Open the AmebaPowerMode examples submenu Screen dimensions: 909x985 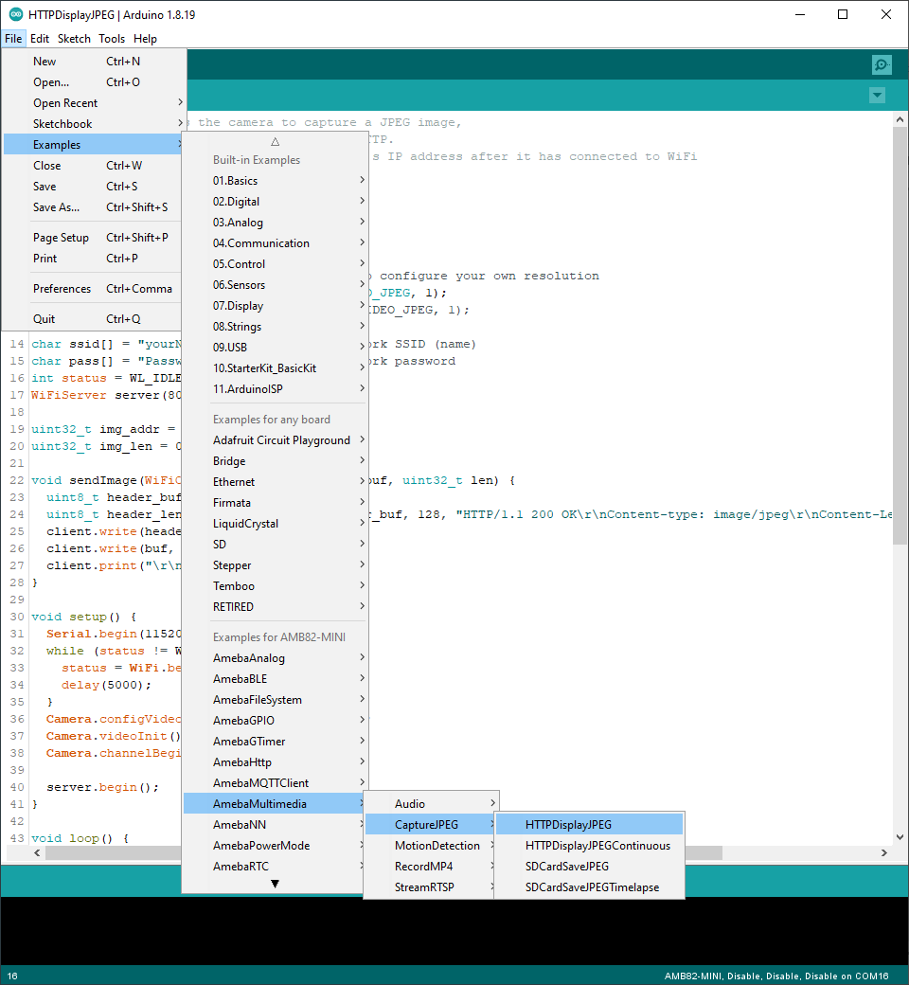[x=276, y=845]
